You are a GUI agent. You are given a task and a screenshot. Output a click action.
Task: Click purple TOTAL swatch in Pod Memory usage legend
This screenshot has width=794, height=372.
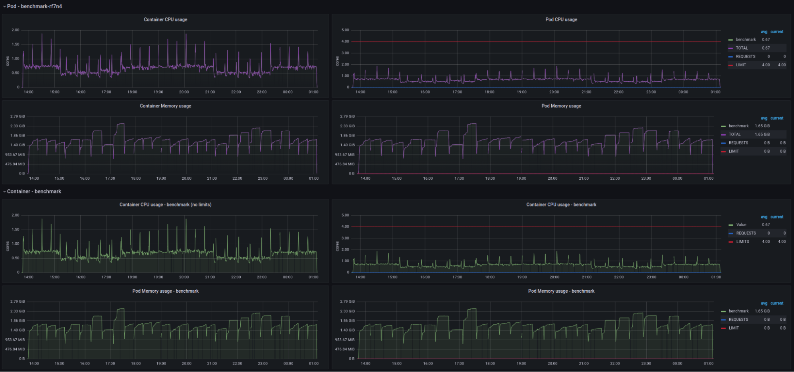tap(723, 135)
